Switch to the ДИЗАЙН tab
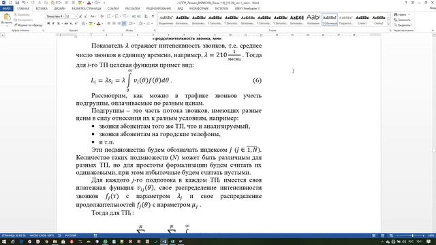Image resolution: width=436 pixels, height=245 pixels. pos(59,9)
